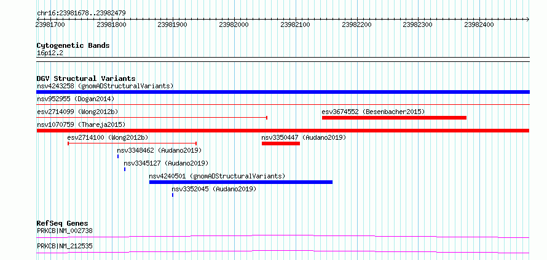Image resolution: width=547 pixels, height=260 pixels.
Task: Open the esv2714100 (Wong2012b) label
Action: (x=108, y=137)
